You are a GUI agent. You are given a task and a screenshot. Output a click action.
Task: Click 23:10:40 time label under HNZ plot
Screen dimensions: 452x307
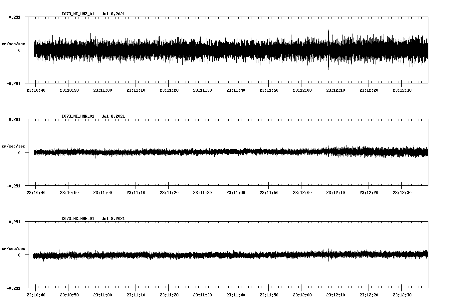coord(36,90)
